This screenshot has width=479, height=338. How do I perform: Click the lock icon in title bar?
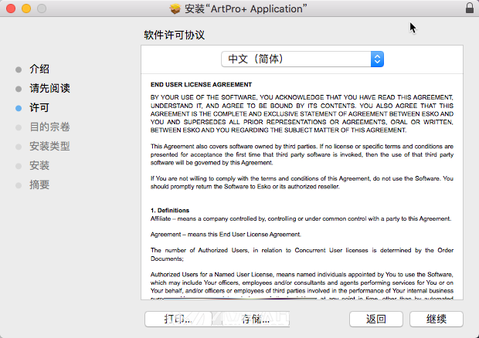click(470, 8)
